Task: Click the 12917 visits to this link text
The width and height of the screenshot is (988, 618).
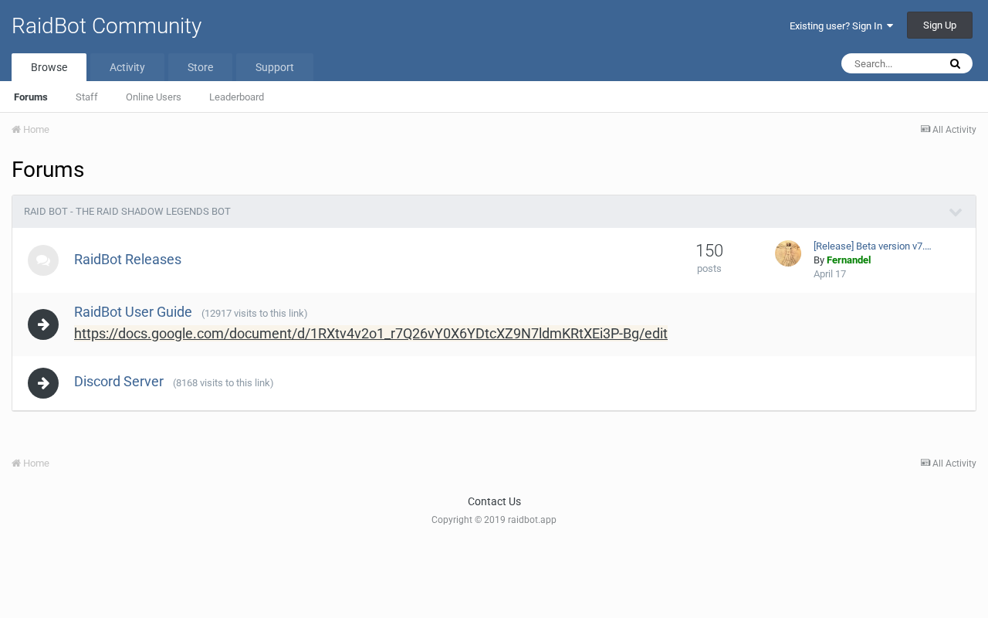Action: [x=255, y=314]
